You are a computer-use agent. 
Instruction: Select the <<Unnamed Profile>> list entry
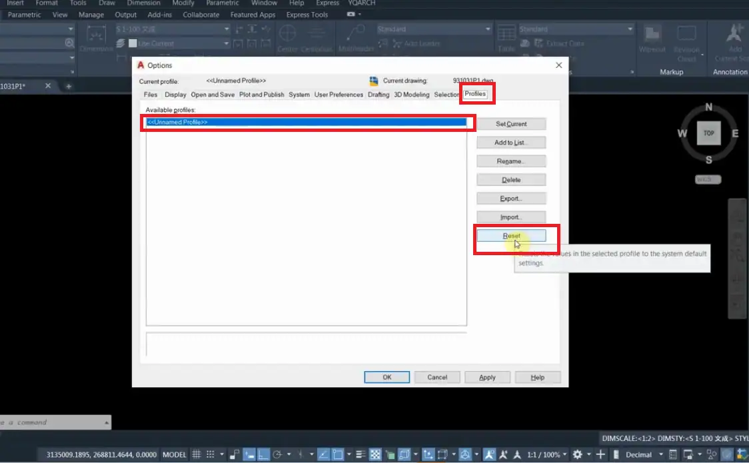coord(306,122)
